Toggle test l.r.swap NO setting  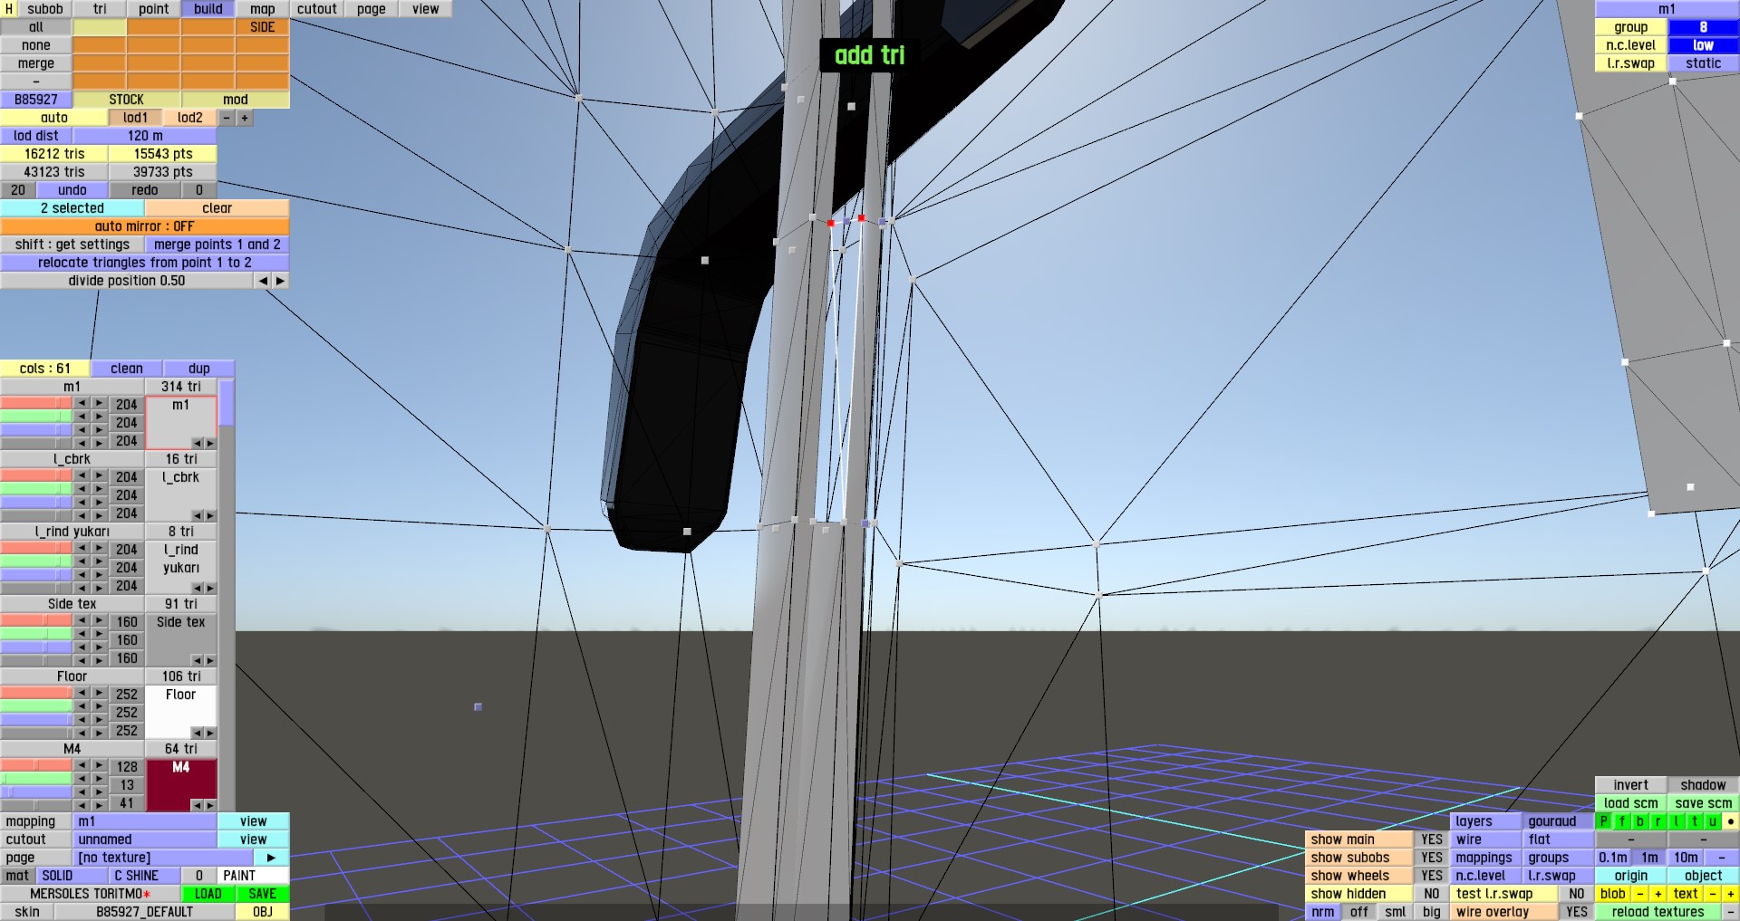point(1577,894)
